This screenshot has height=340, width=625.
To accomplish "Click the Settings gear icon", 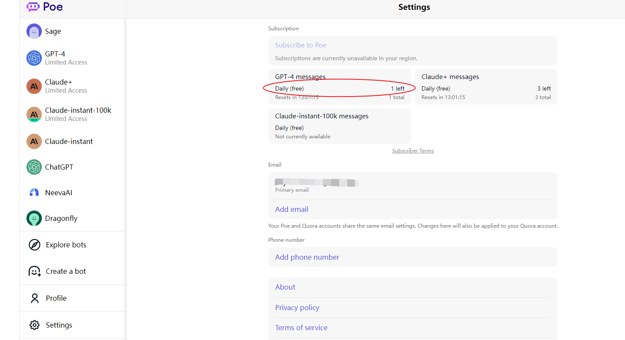I will pyautogui.click(x=35, y=325).
